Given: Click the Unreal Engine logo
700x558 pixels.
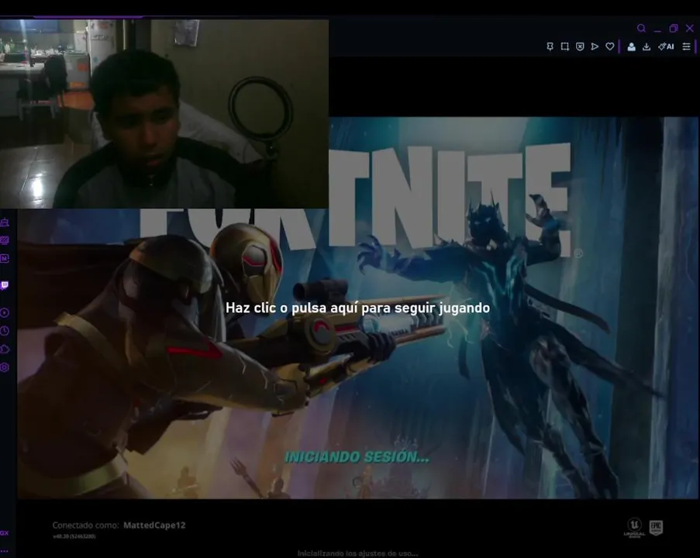Looking at the screenshot, I should pos(634,528).
